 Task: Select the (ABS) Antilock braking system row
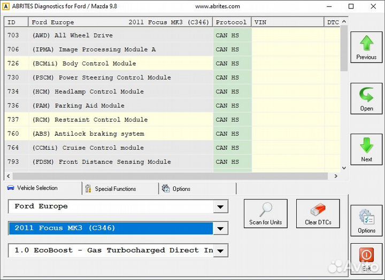172,134
